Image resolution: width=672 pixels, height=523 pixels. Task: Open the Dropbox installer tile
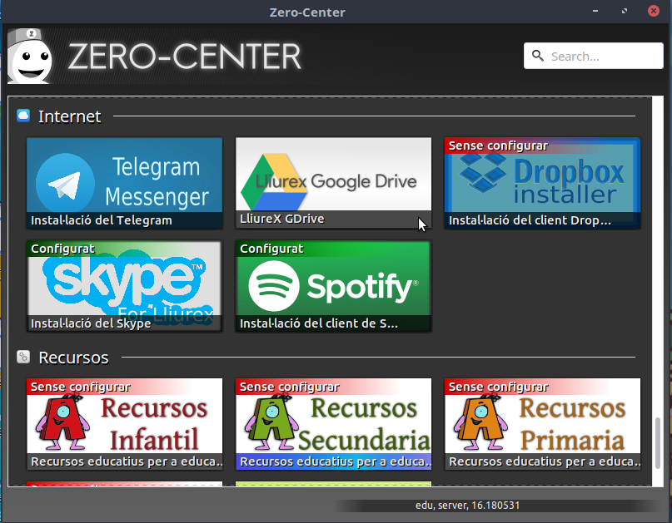click(x=542, y=183)
